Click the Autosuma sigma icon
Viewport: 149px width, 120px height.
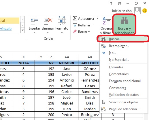75,18
